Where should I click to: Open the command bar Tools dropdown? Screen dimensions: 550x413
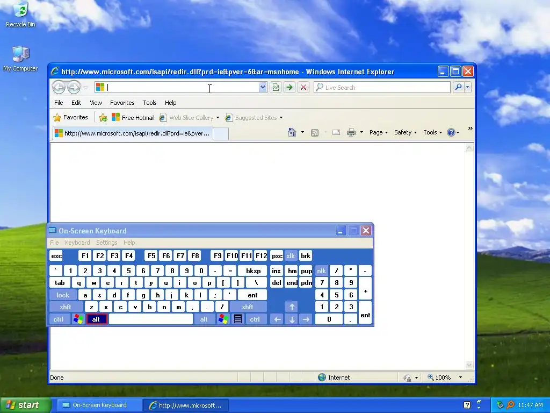pos(432,132)
